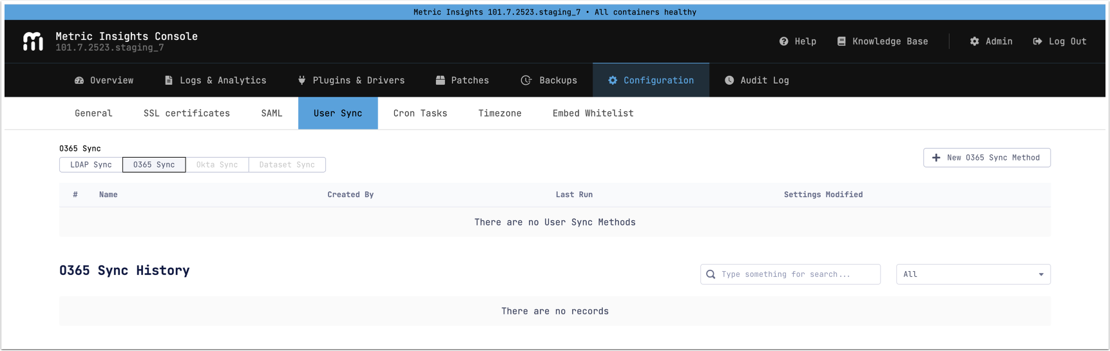
Task: Open the Help link
Action: coord(798,41)
